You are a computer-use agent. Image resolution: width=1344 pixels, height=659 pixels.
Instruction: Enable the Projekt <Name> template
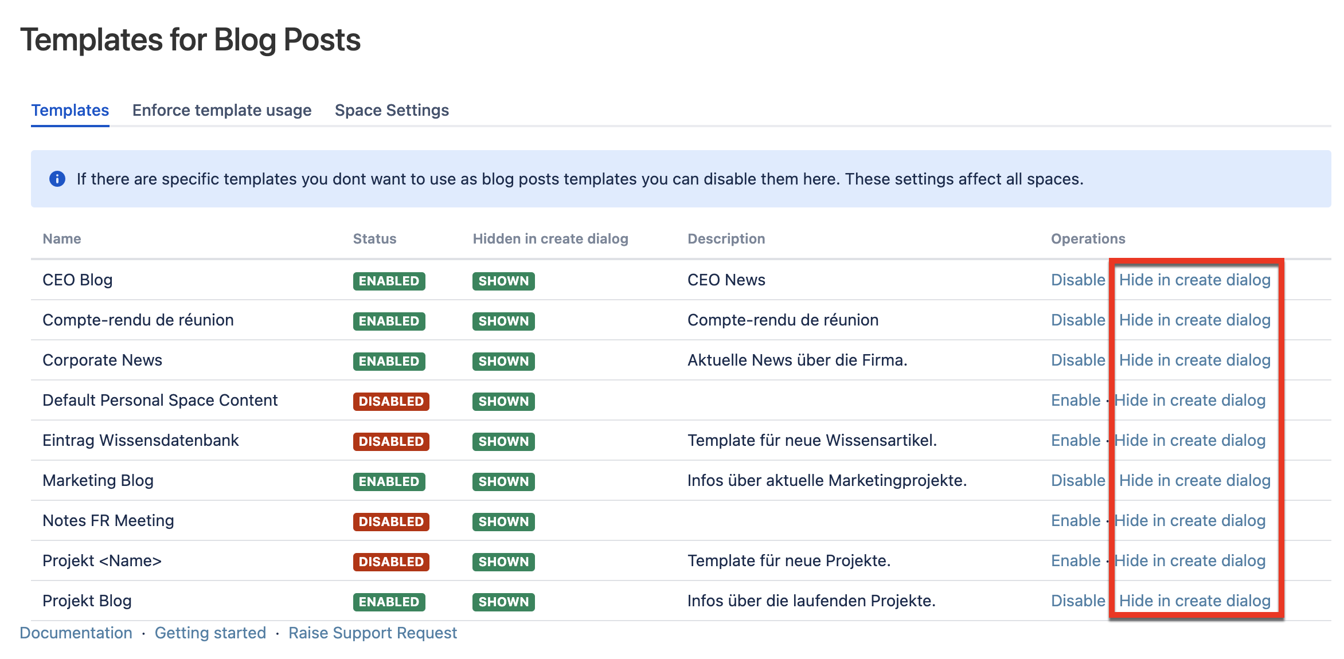coord(1075,560)
